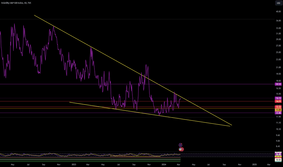This screenshot has width=283, height=167.
Task: Click the 17.31 purple price tag
Action: pyautogui.click(x=278, y=84)
